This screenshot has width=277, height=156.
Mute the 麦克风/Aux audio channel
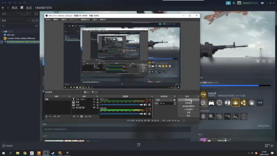click(x=145, y=105)
